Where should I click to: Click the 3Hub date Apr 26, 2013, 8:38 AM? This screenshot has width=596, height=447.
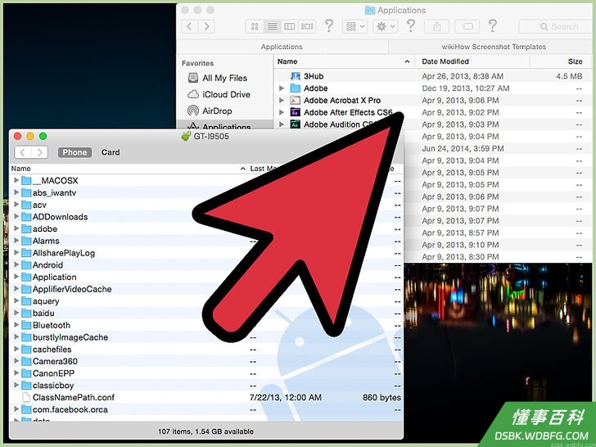463,76
